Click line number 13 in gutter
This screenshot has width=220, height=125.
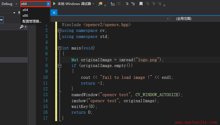pos(45,95)
